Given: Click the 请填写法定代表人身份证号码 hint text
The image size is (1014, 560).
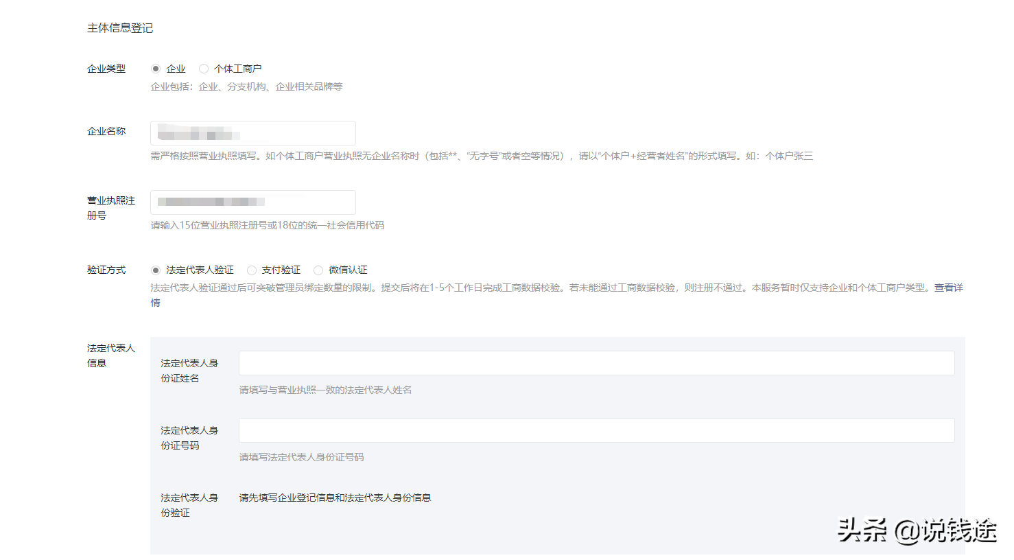Looking at the screenshot, I should (x=303, y=457).
